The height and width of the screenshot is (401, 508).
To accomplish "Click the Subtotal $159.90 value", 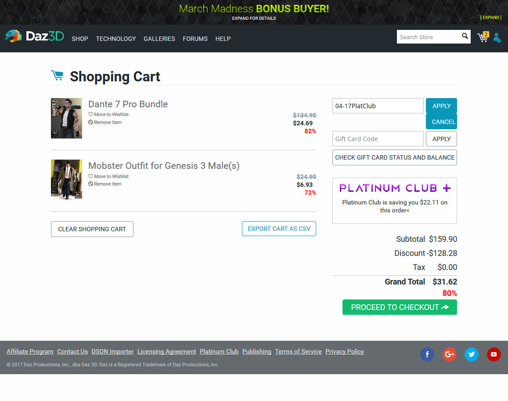I will (443, 239).
